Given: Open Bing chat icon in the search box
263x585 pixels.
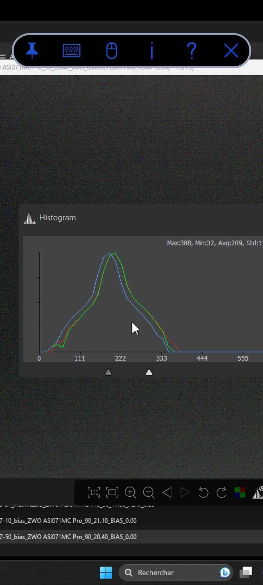Looking at the screenshot, I should click(225, 572).
